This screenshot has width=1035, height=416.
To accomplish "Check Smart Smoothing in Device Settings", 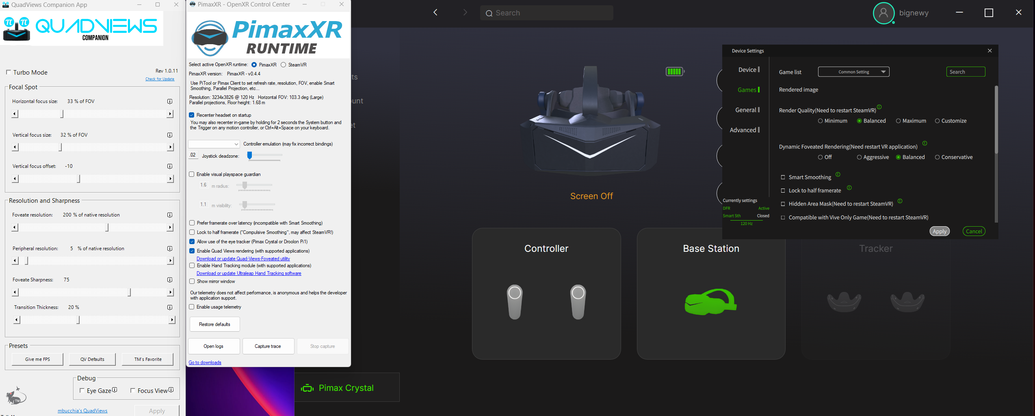I will 783,177.
